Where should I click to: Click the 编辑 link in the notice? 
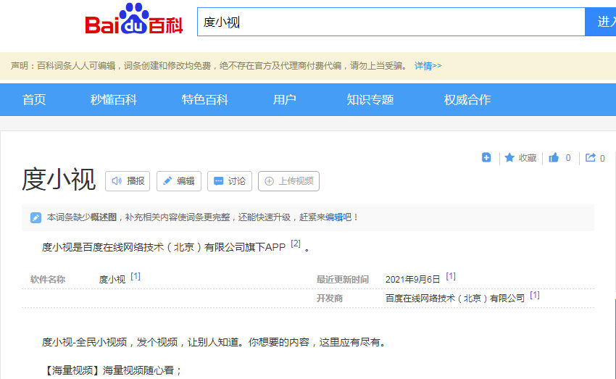pos(334,217)
